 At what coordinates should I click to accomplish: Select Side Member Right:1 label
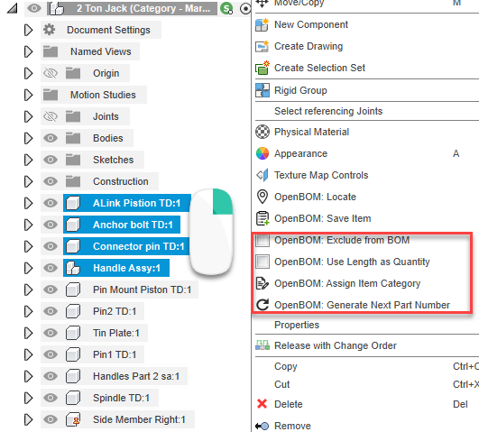click(139, 419)
